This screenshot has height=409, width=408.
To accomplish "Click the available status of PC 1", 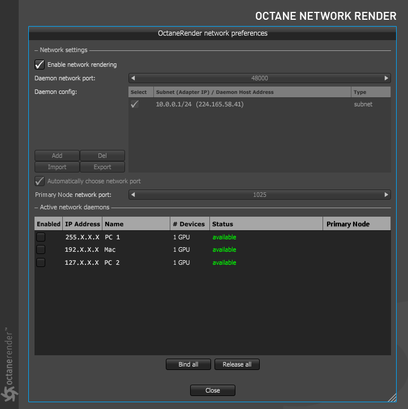I will tap(224, 237).
